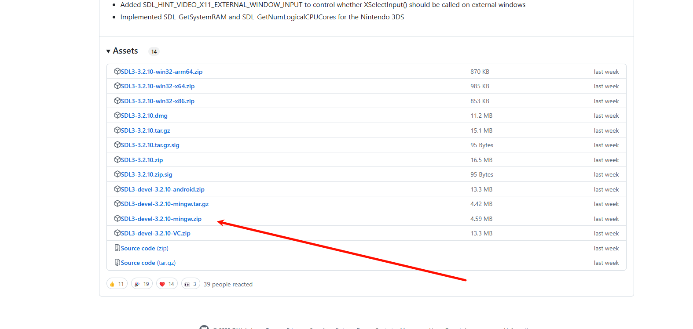The image size is (693, 329).
Task: Click the package icon beside SDL3-3.2.10.tar.gz.sig
Action: tap(117, 145)
